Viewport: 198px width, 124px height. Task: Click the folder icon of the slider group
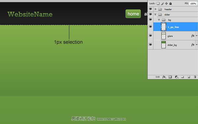[x=160, y=15]
